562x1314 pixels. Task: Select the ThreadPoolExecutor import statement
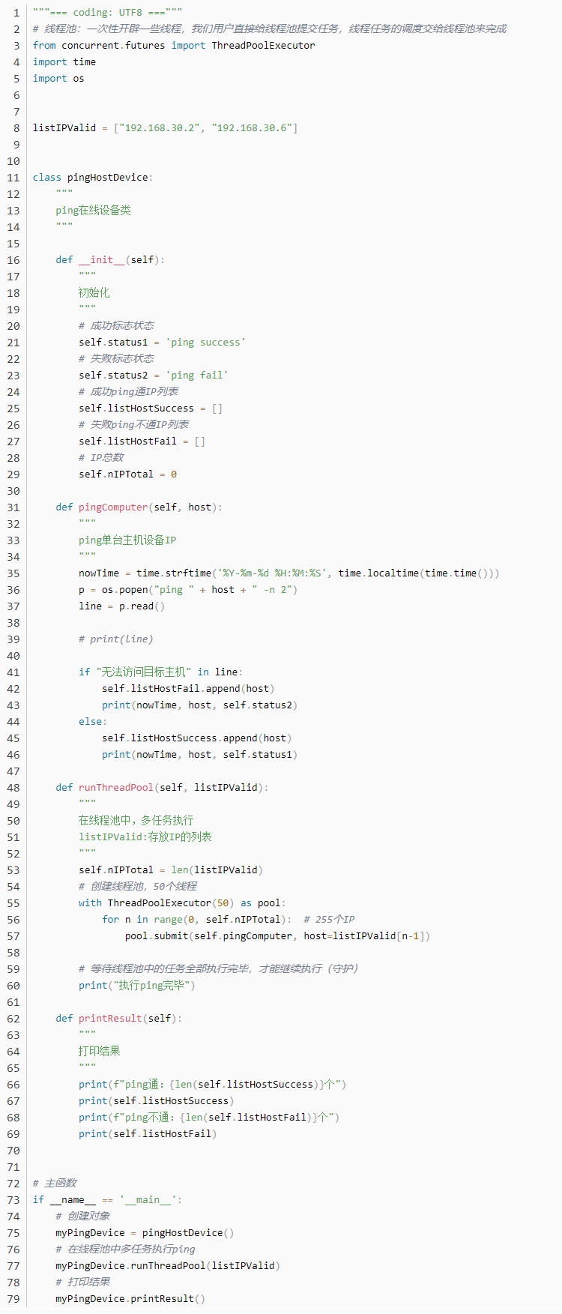coord(174,46)
